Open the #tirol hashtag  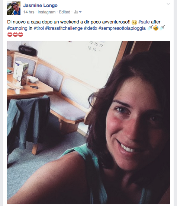(x=39, y=28)
